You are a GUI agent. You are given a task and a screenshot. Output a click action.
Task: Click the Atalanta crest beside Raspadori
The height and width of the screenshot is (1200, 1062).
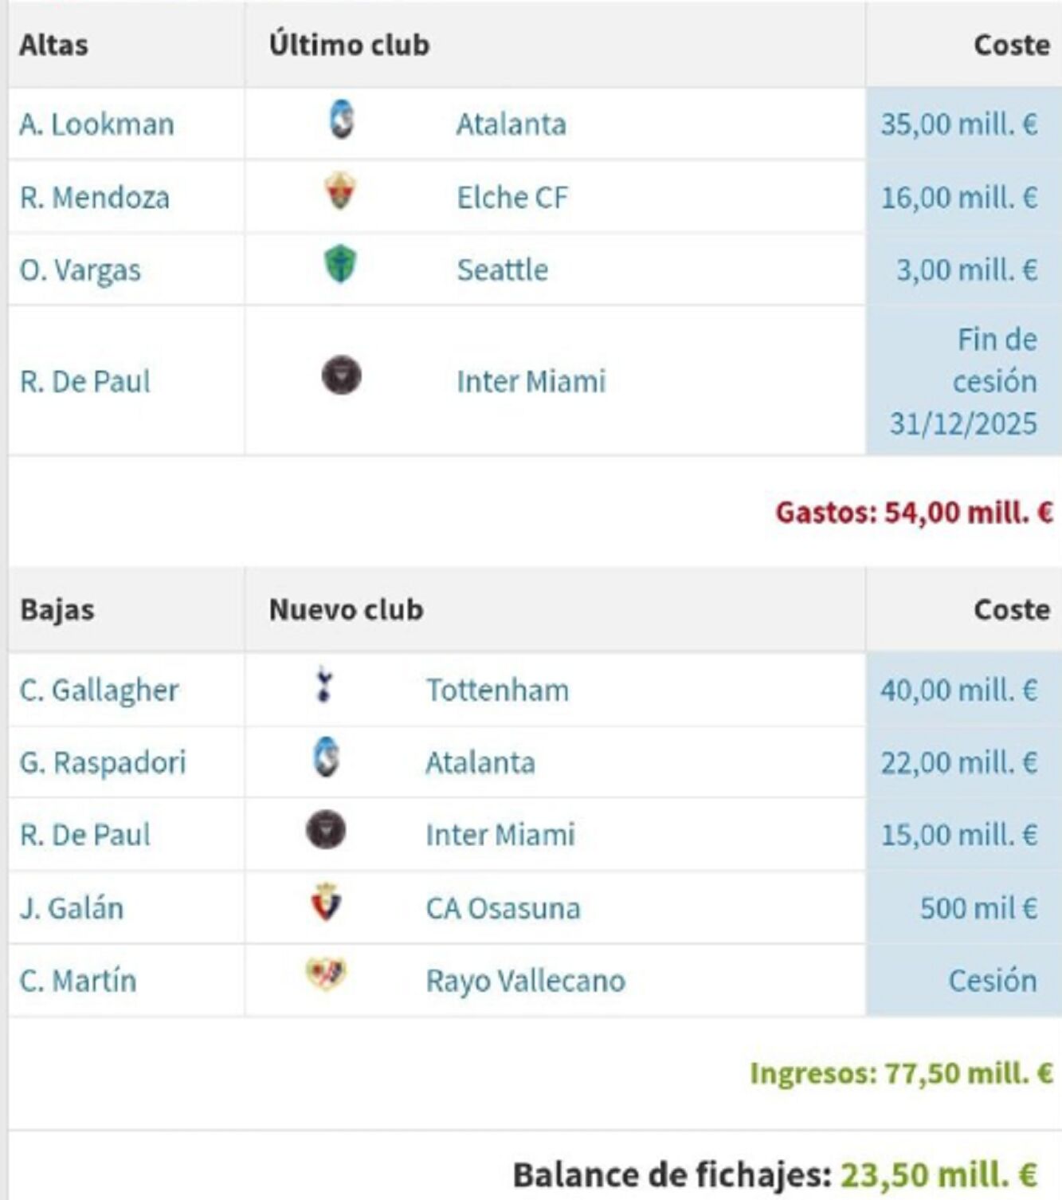tap(326, 757)
